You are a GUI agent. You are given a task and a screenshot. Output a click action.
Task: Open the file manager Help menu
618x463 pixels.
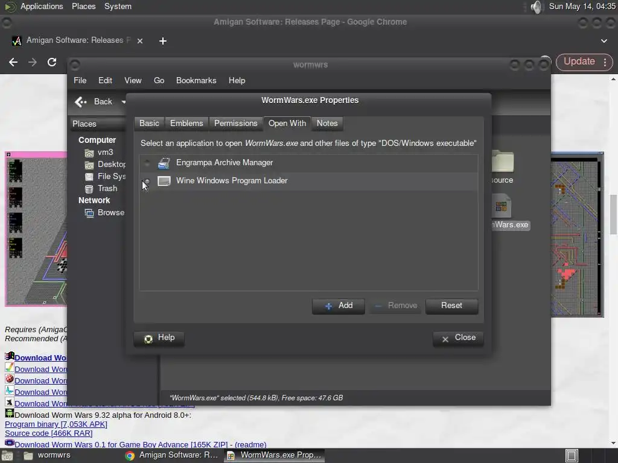237,80
